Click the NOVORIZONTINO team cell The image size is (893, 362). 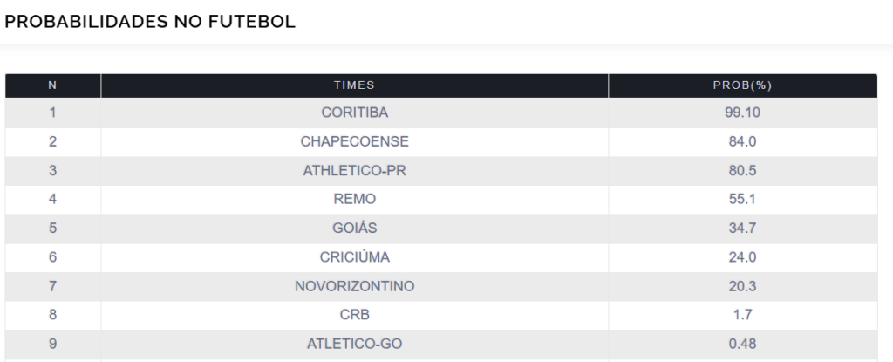pyautogui.click(x=354, y=286)
